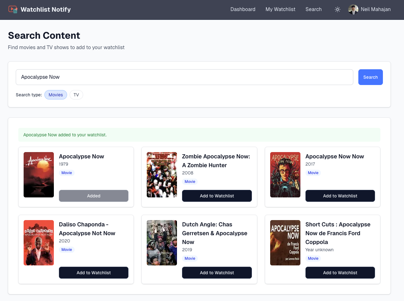Image resolution: width=404 pixels, height=301 pixels.
Task: Open the Zombie Apocalypse Now poster image
Action: pyautogui.click(x=162, y=175)
